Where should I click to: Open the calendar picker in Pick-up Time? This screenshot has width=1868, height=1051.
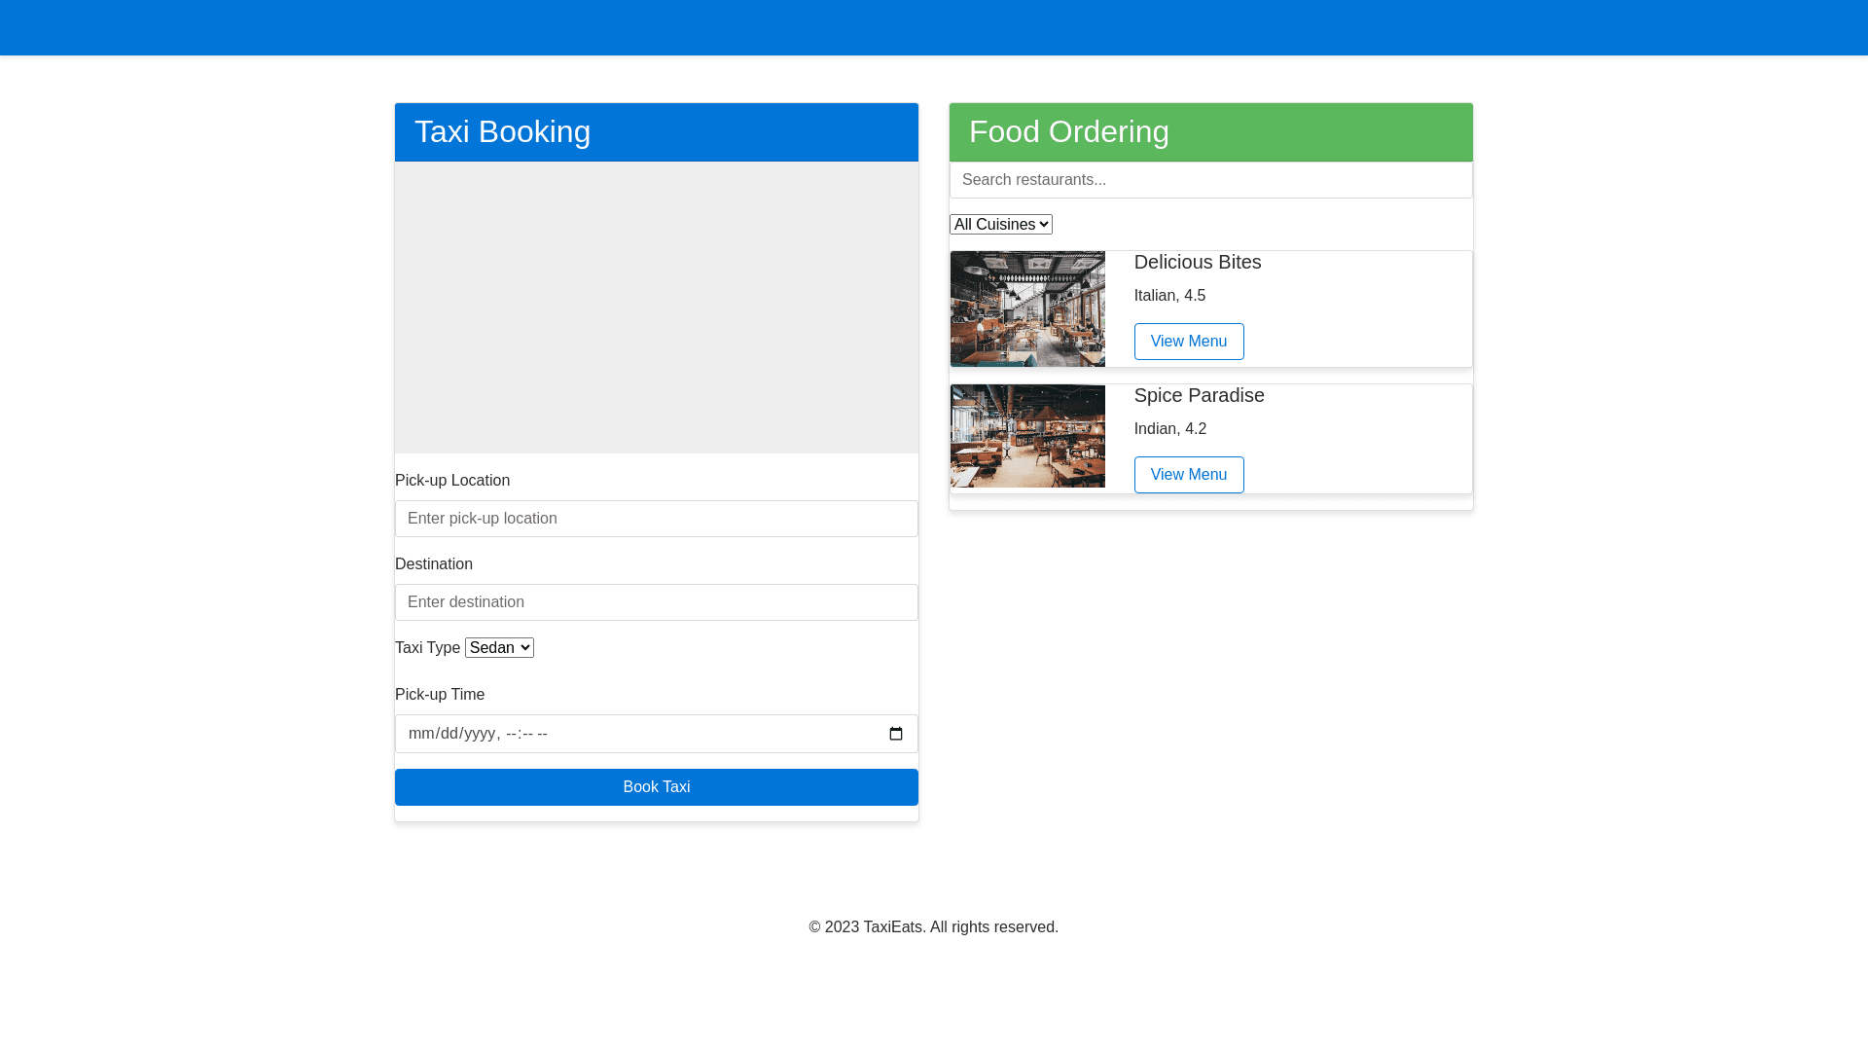[896, 734]
